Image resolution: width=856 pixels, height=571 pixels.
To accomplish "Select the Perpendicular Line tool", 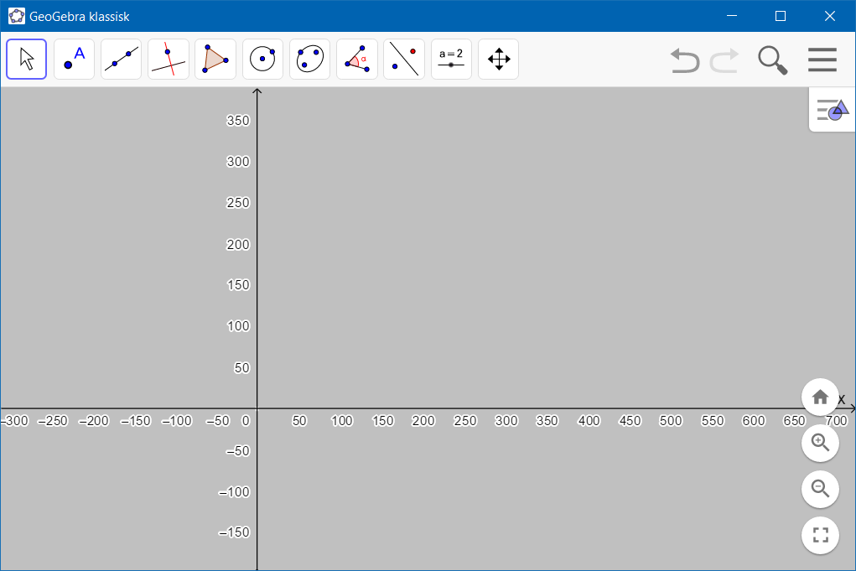I will point(167,59).
